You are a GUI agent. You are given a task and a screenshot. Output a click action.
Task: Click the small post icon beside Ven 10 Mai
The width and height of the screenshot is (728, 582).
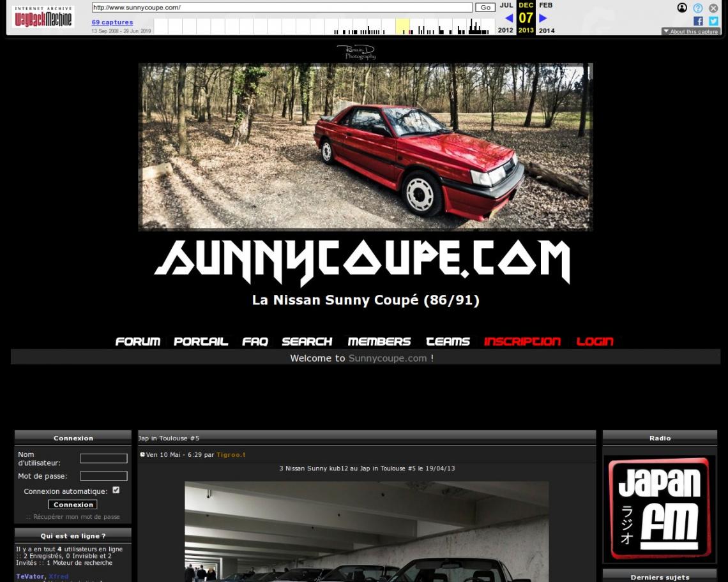coord(142,454)
